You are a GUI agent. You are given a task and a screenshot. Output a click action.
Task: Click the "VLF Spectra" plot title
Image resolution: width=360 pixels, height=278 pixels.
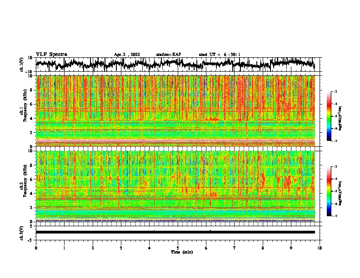click(51, 55)
